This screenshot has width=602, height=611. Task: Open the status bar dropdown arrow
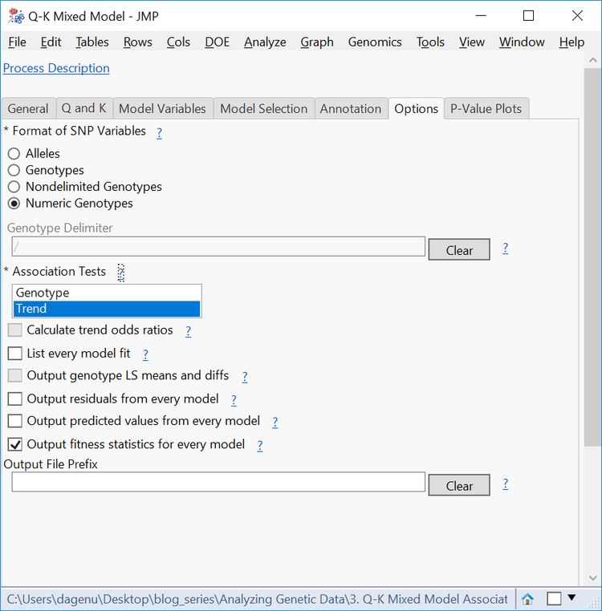(x=571, y=597)
